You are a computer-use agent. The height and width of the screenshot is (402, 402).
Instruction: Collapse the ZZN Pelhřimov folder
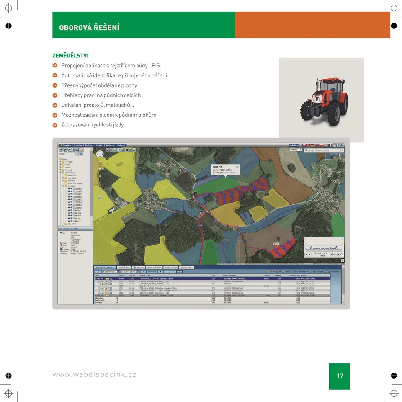(x=60, y=173)
